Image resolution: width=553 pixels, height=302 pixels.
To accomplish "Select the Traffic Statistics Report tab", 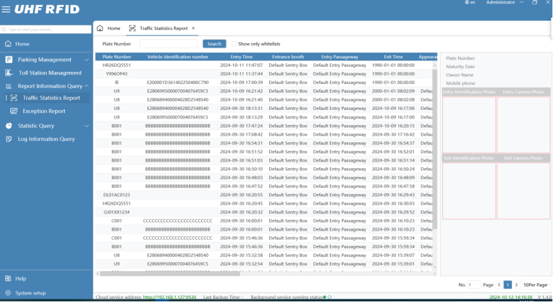I will 162,28.
